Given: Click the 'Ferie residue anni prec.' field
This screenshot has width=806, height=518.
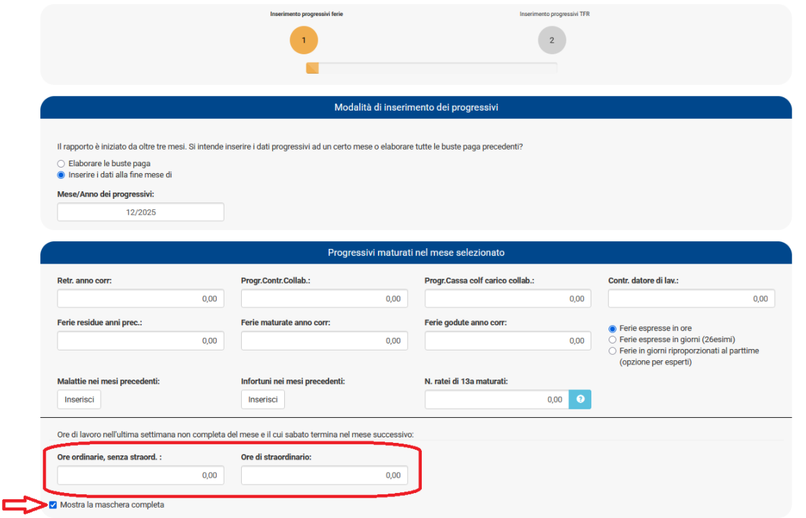Looking at the screenshot, I should 140,341.
